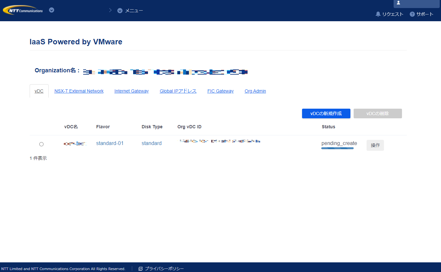The width and height of the screenshot is (441, 272).
Task: Click the vDCの新規作成 button
Action: click(x=326, y=113)
